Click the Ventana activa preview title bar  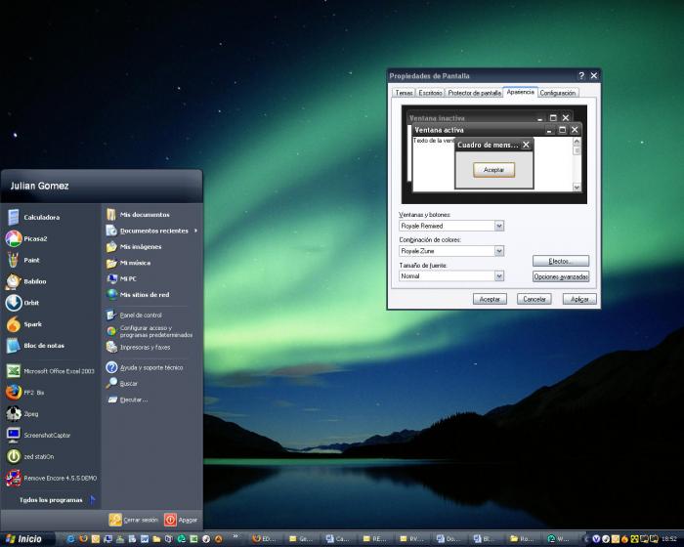[496, 130]
